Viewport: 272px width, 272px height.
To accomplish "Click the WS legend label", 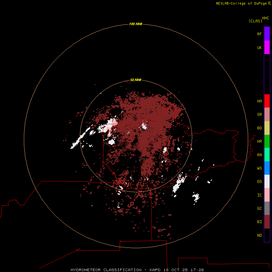I will coord(260,168).
